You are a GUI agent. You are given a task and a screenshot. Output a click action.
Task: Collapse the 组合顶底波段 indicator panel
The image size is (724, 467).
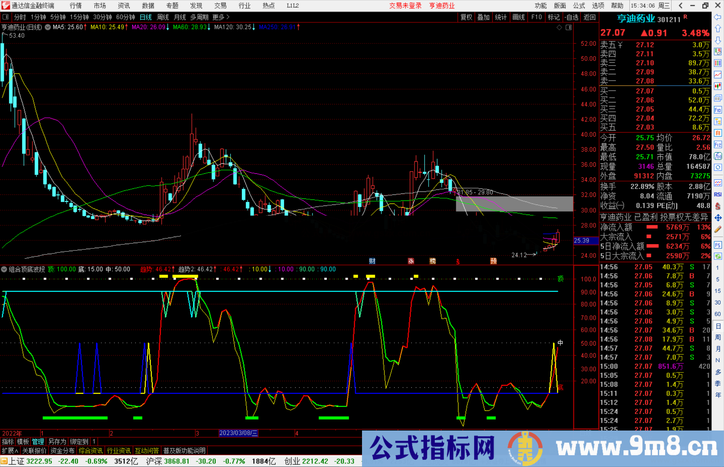click(4, 269)
